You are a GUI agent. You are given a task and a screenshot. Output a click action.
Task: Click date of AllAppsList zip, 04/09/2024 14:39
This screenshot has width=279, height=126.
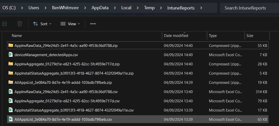(x=178, y=82)
